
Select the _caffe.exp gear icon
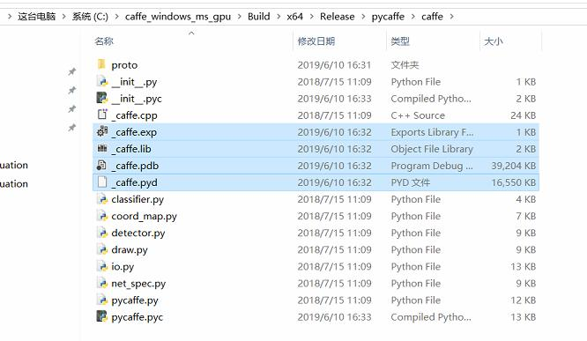(x=102, y=131)
